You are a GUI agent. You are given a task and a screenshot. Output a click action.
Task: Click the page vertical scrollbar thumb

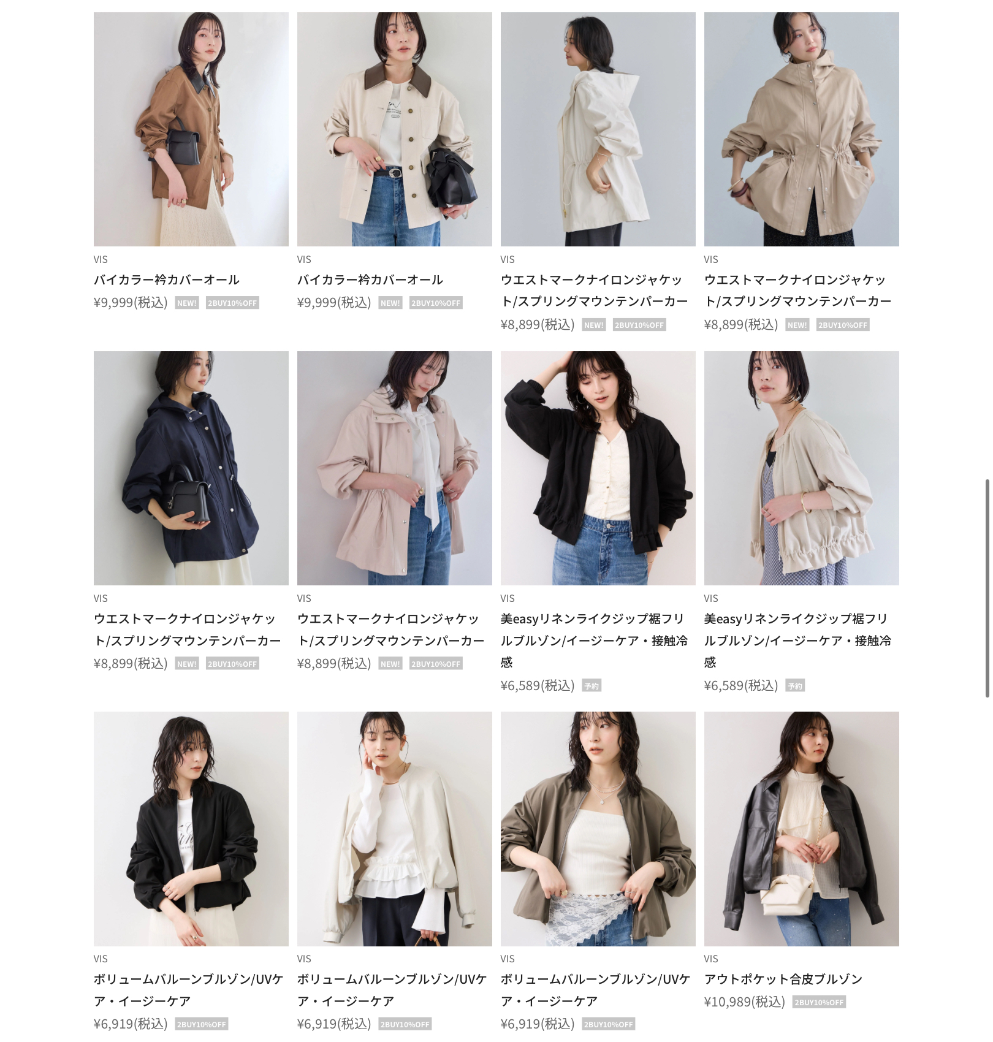point(987,588)
